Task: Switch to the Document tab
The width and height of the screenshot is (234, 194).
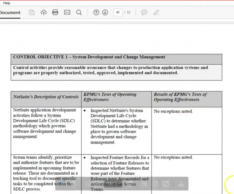Action: pyautogui.click(x=10, y=13)
